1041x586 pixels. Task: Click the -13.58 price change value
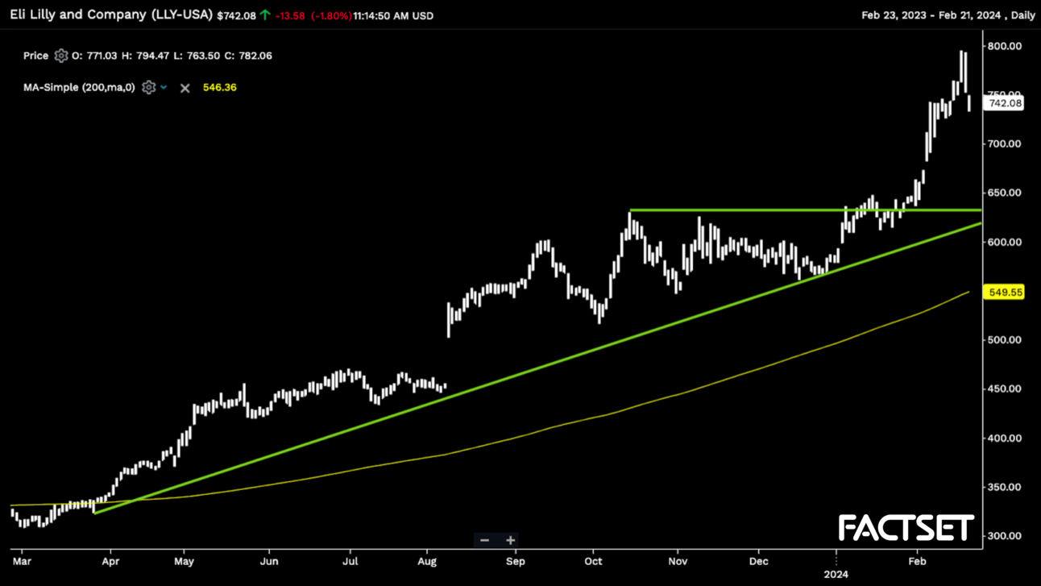click(x=290, y=15)
